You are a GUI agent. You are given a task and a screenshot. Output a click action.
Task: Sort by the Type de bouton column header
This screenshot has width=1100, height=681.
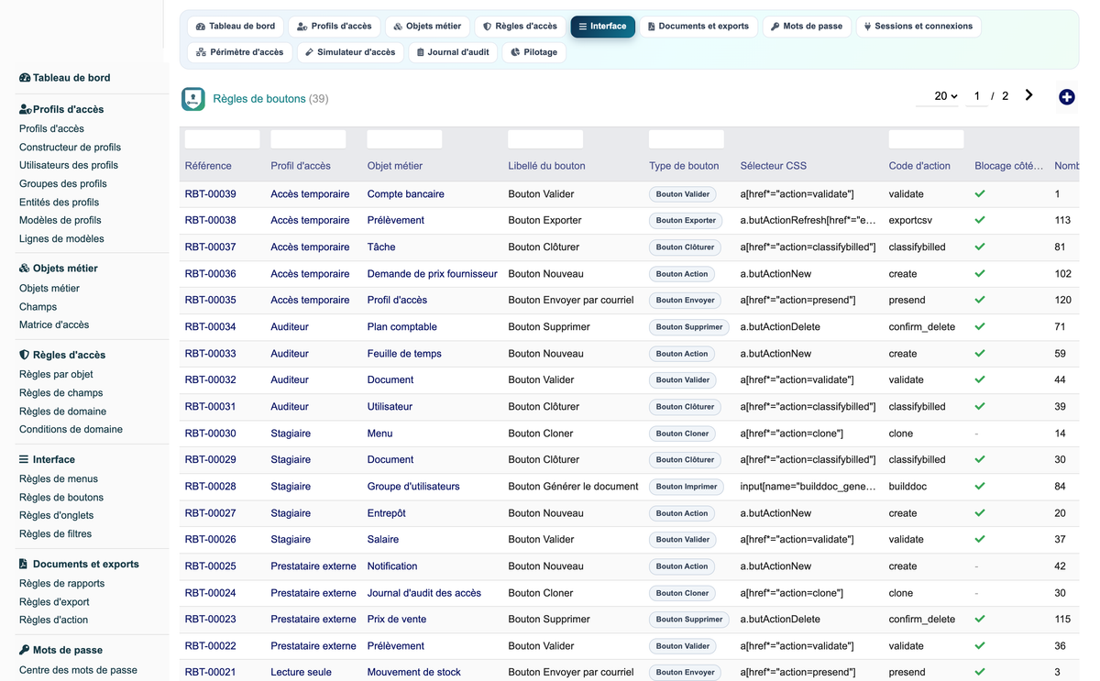point(684,166)
